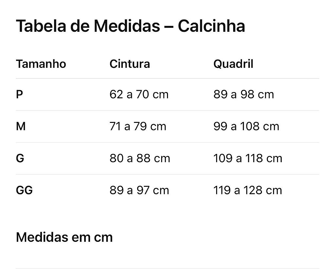
Task: Click the divider line under the header row
Action: [x=167, y=79]
